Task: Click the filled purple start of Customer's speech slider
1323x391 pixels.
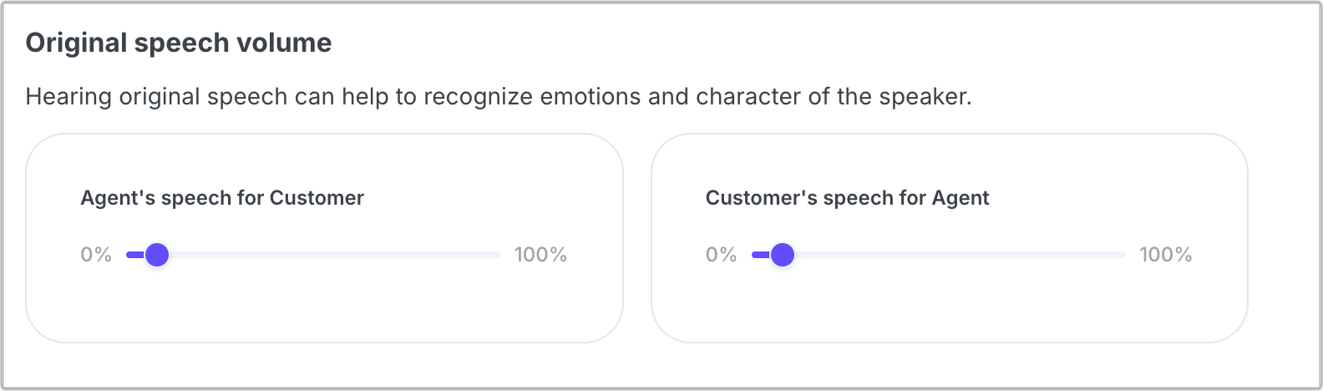Action: (758, 255)
